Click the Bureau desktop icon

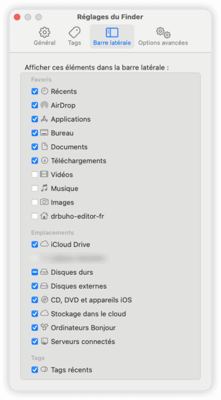click(x=45, y=133)
